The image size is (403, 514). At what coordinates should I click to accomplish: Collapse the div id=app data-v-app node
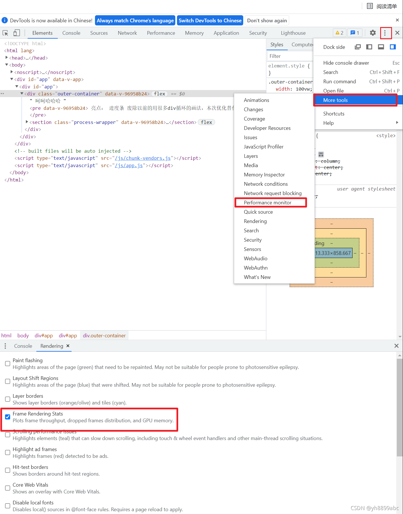click(12, 79)
